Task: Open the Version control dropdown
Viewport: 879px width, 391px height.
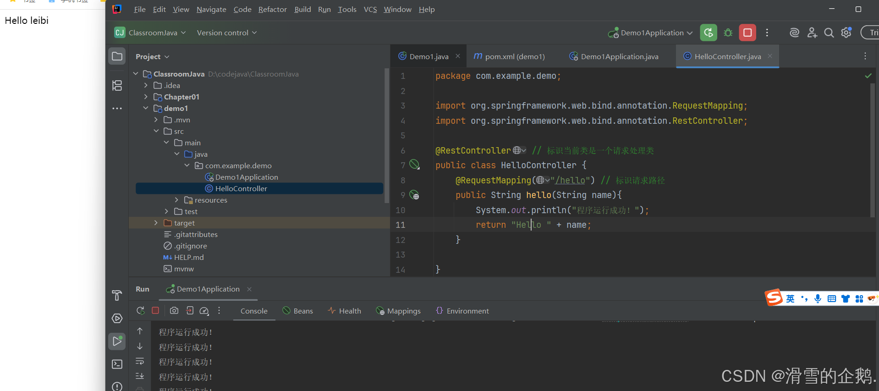Action: click(x=227, y=33)
